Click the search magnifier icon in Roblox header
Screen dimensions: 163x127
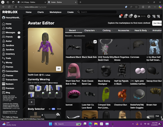click(79, 12)
